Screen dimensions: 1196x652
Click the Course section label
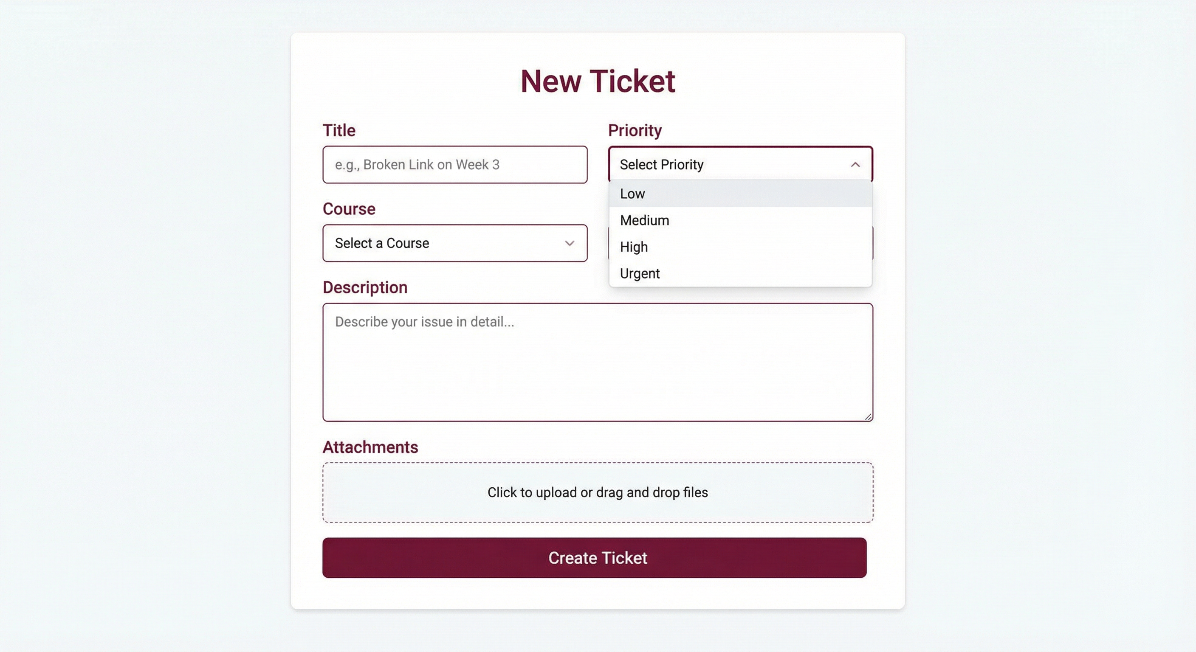349,209
